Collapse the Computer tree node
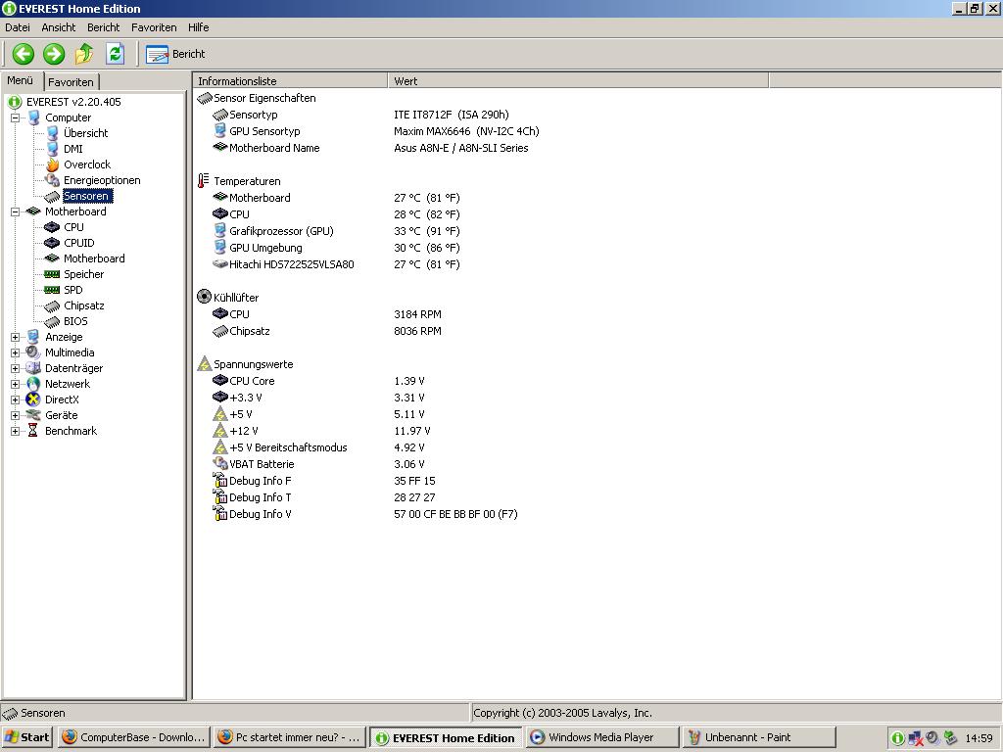1003x752 pixels. 16,117
